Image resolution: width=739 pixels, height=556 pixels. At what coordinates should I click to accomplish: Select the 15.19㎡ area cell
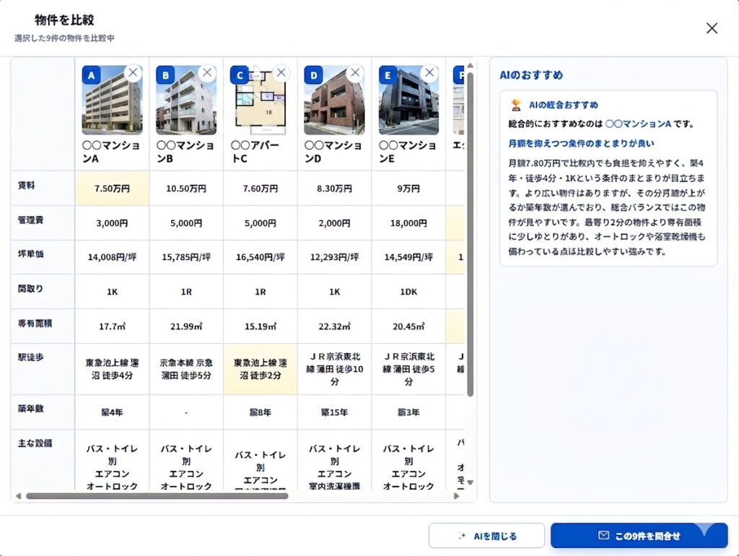(260, 326)
